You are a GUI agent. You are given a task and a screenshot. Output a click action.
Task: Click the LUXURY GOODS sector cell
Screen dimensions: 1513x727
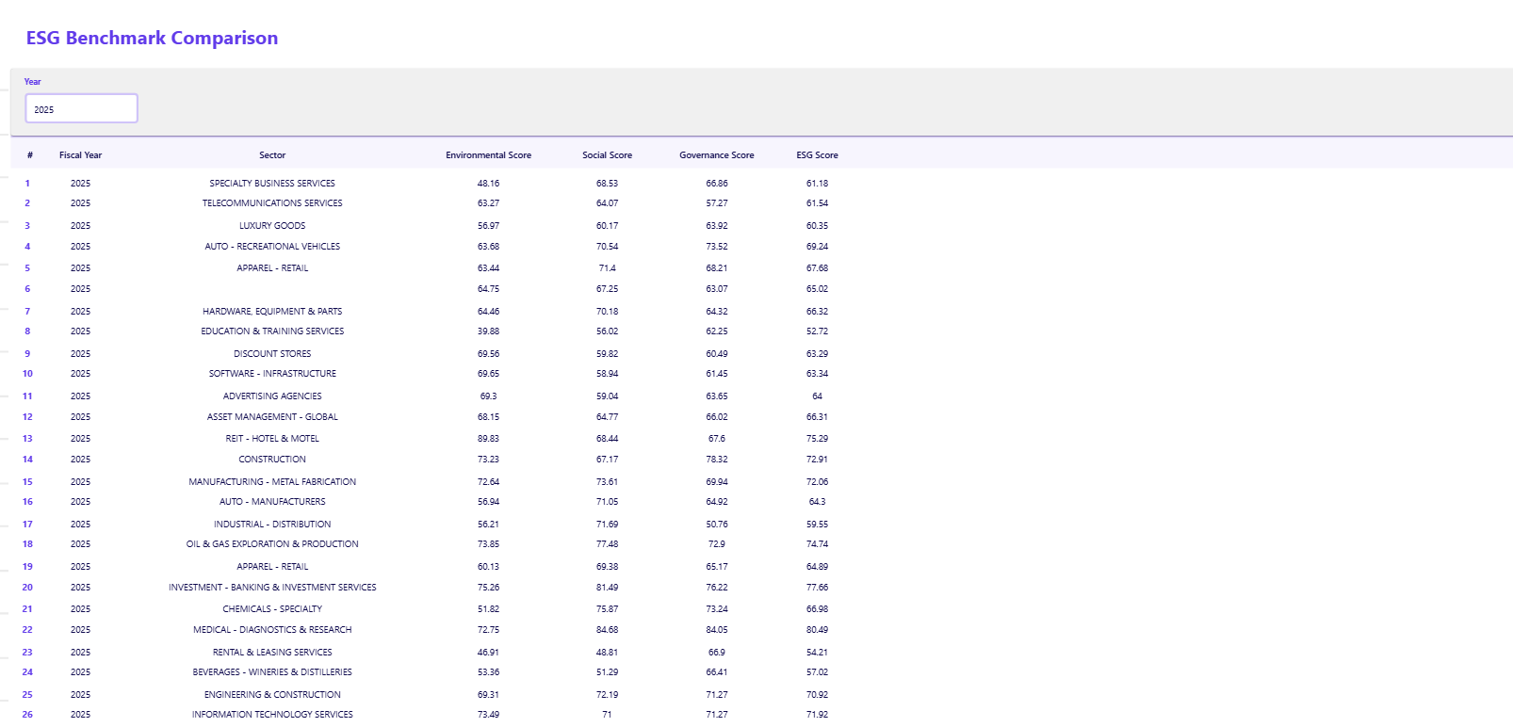click(x=272, y=226)
